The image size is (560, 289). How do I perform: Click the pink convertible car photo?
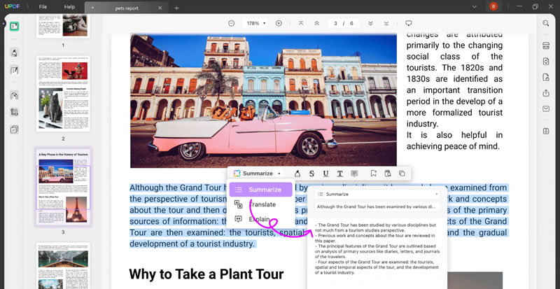tap(263, 101)
